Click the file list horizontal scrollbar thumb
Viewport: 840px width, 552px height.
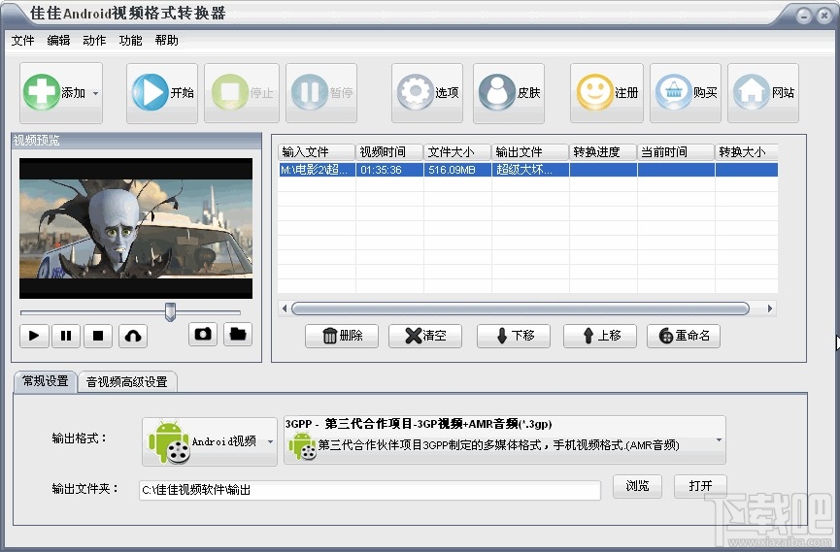[x=521, y=308]
